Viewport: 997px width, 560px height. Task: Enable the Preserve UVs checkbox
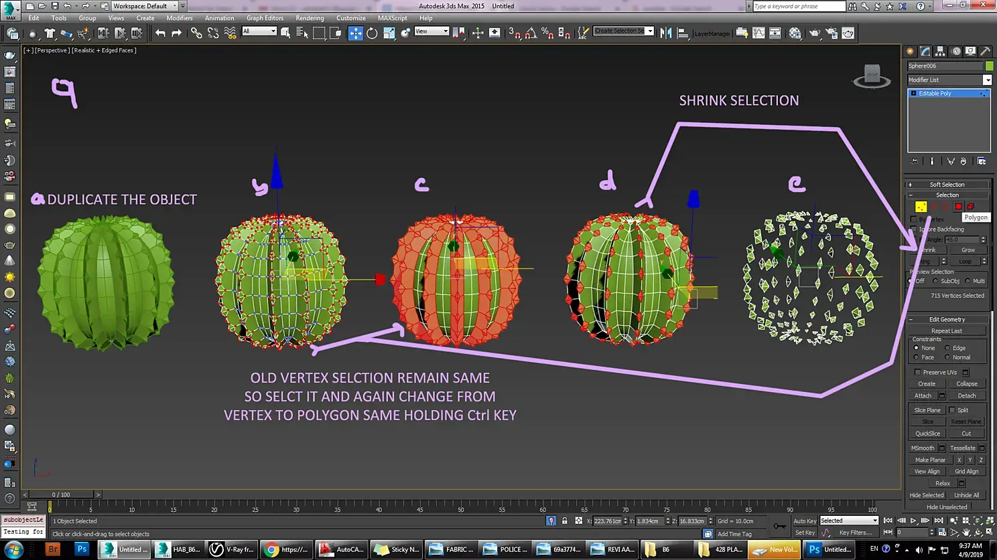tap(918, 373)
